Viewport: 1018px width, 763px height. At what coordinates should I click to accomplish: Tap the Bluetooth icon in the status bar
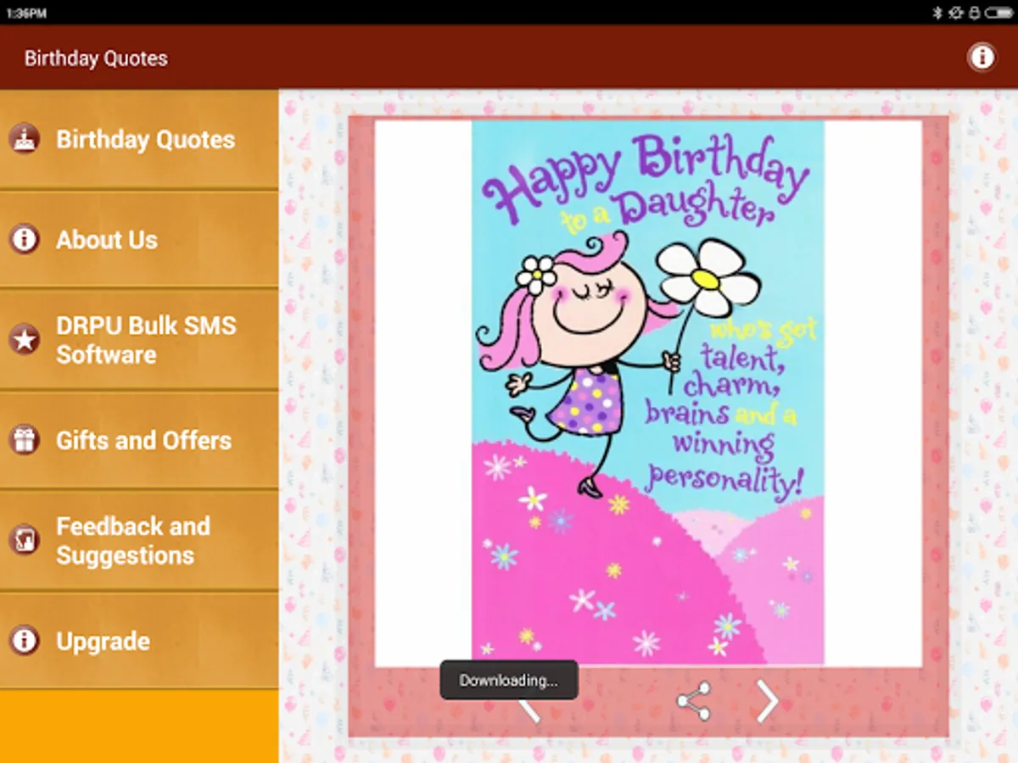pyautogui.click(x=938, y=13)
